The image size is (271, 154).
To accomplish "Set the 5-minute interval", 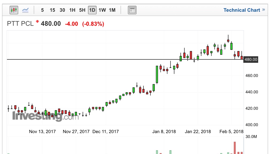I will click(42, 10).
